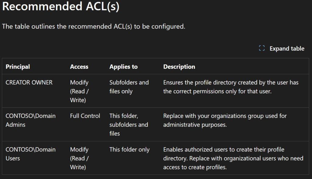Image resolution: width=312 pixels, height=179 pixels.
Task: Click the Applies to column header
Action: click(123, 67)
